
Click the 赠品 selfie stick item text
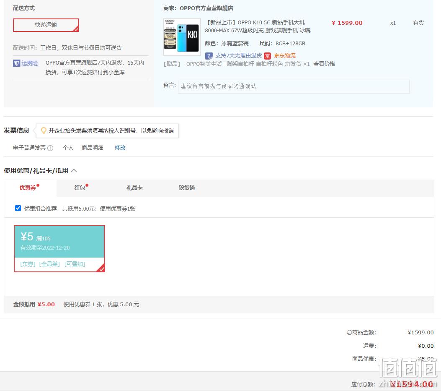coord(248,64)
